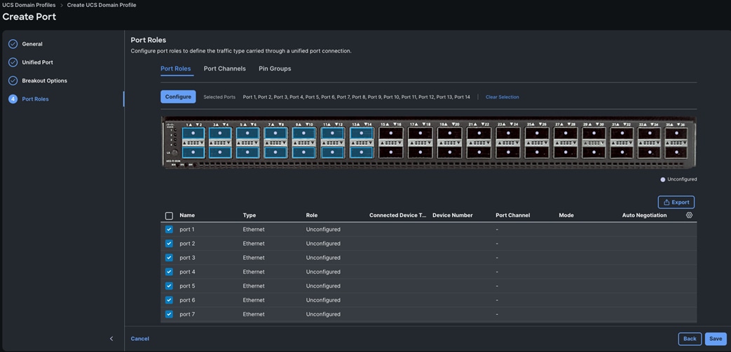Select port 20 on the switch graphic
Image resolution: width=731 pixels, height=352 pixels.
pos(449,153)
